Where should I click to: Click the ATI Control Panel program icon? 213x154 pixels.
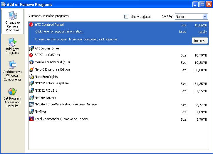point(31,25)
